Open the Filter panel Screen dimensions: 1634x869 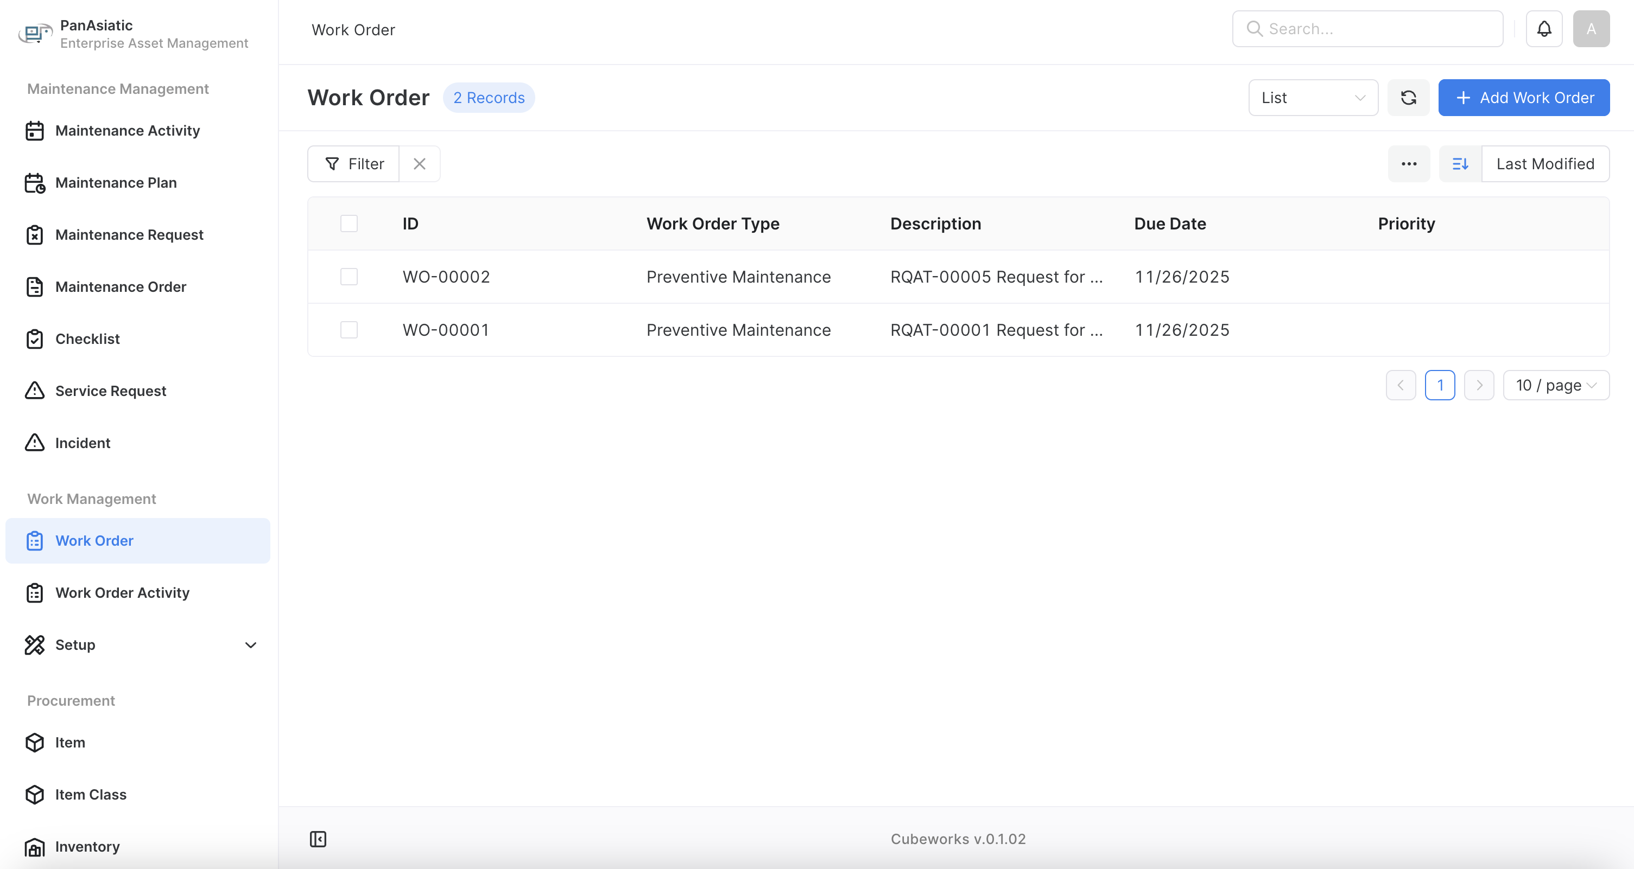click(x=353, y=163)
